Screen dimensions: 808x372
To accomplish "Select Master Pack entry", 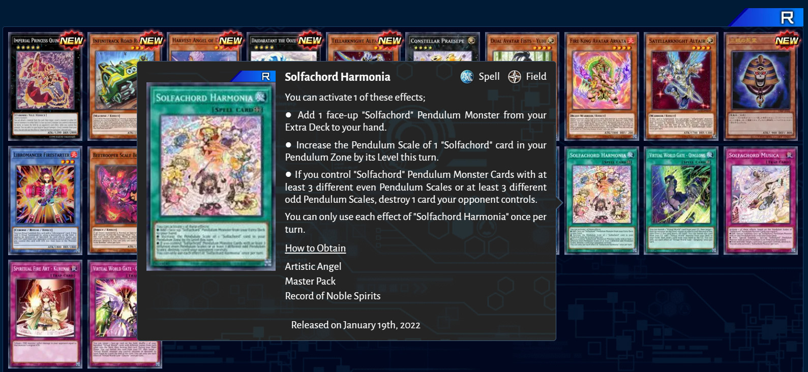I will [310, 281].
